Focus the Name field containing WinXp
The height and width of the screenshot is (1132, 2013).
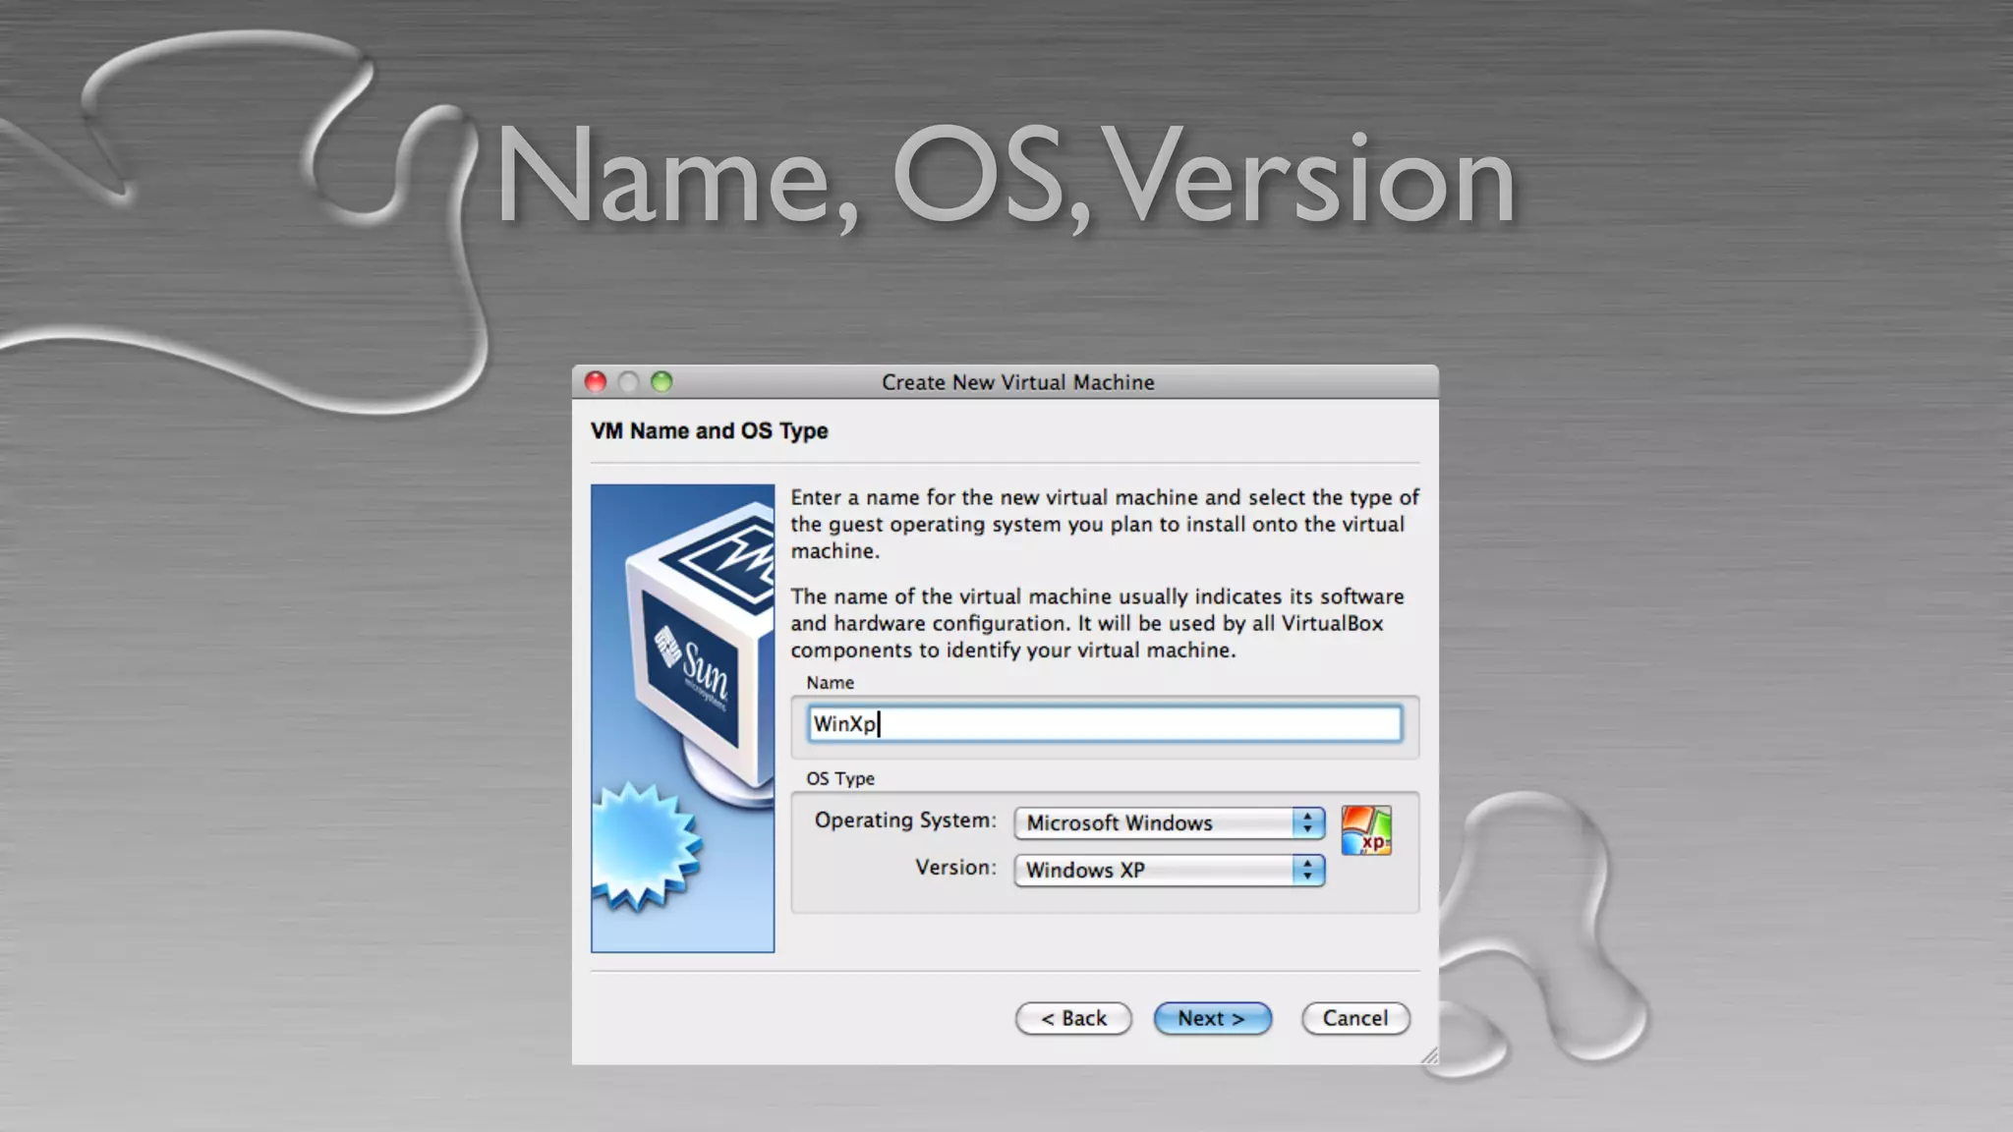coord(1105,724)
